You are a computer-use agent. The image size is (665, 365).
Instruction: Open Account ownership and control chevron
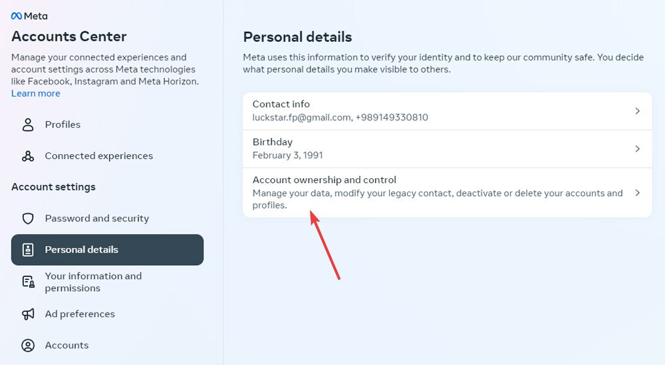(637, 193)
